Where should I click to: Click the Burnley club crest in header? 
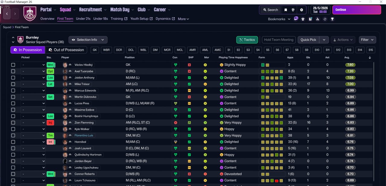click(30, 14)
